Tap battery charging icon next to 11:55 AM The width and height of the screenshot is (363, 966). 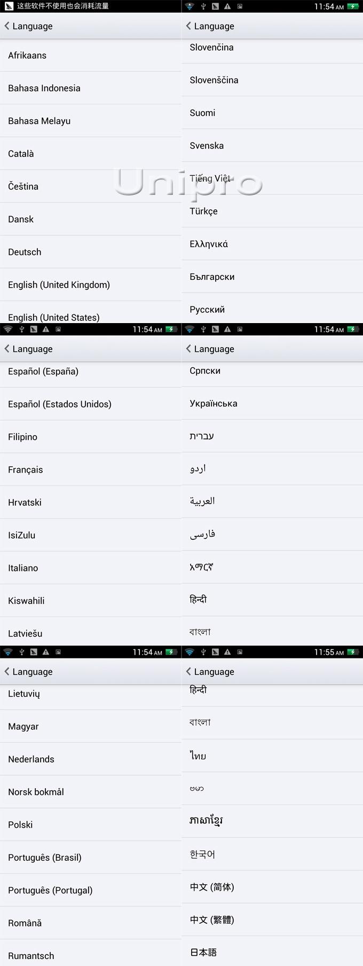(x=353, y=652)
